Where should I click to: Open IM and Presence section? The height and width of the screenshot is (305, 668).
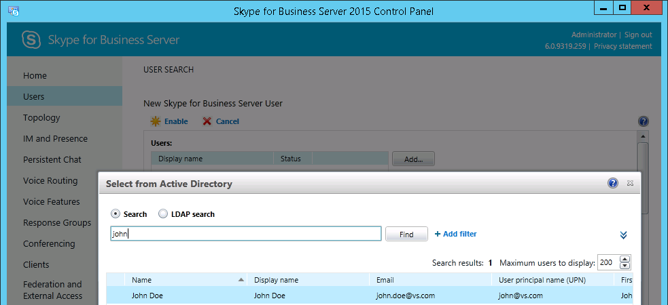tap(55, 138)
